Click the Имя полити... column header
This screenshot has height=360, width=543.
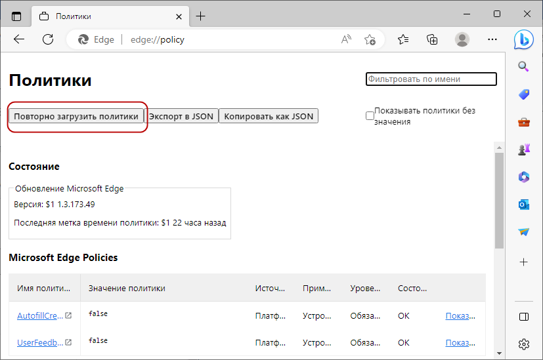click(x=43, y=289)
